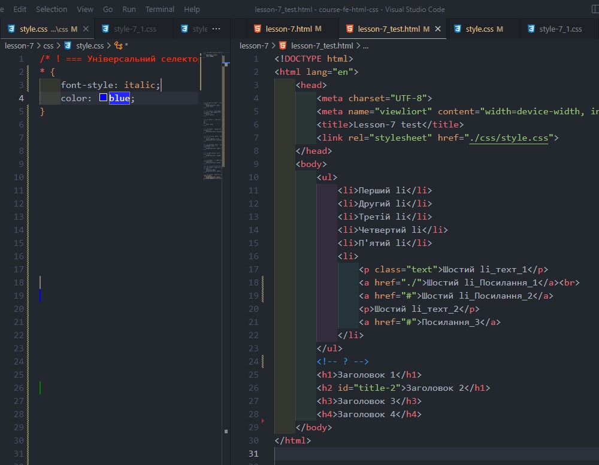Click CSS icon on right style-7_1.css tab
Viewport: 599px width, 465px height.
(x=531, y=29)
